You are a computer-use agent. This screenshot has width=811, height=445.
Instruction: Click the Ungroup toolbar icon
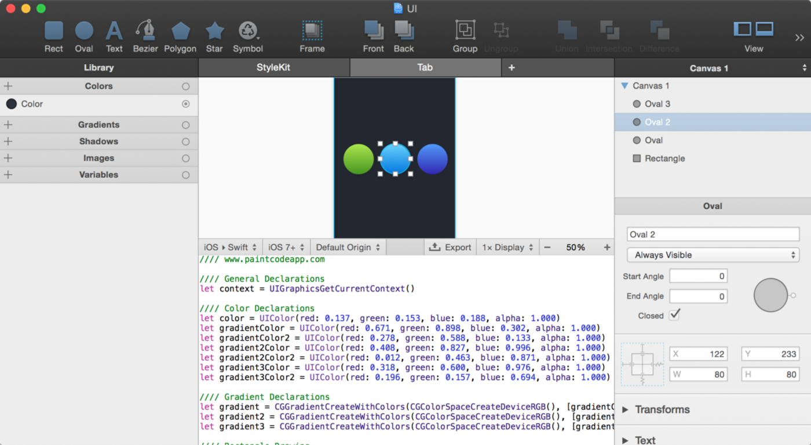(501, 30)
